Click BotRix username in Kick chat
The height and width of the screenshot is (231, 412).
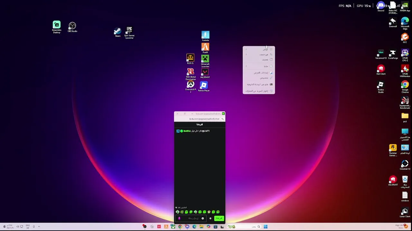pos(187,131)
